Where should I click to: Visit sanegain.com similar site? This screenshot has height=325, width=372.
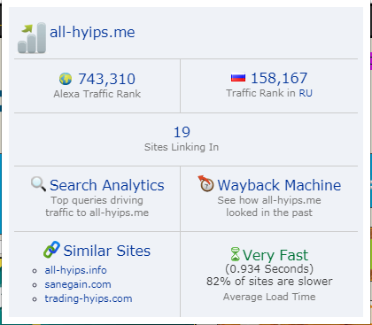coord(78,284)
